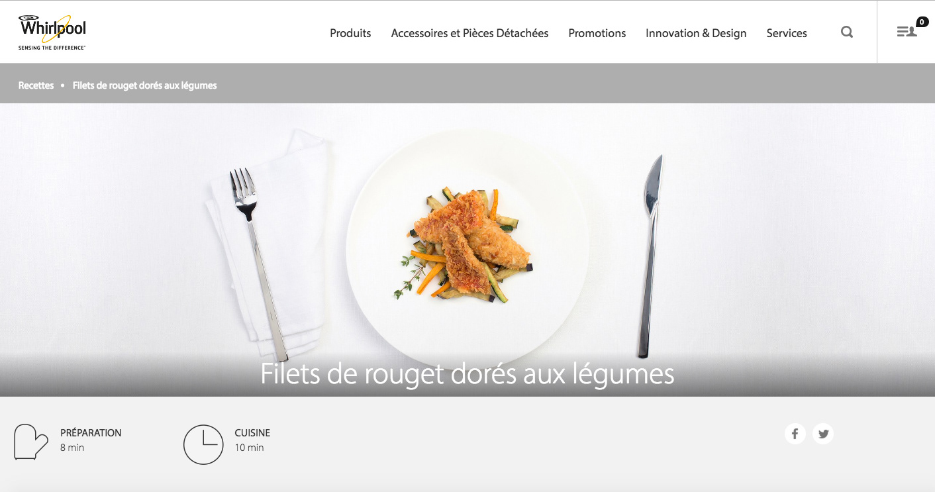Click the fork in the hero photo

[257, 263]
